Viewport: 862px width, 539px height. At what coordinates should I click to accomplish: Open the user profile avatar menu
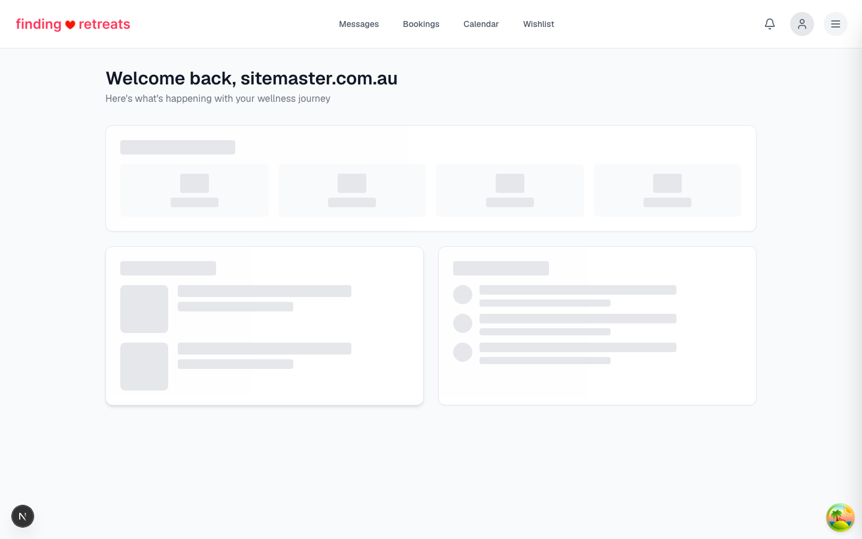pos(802,24)
